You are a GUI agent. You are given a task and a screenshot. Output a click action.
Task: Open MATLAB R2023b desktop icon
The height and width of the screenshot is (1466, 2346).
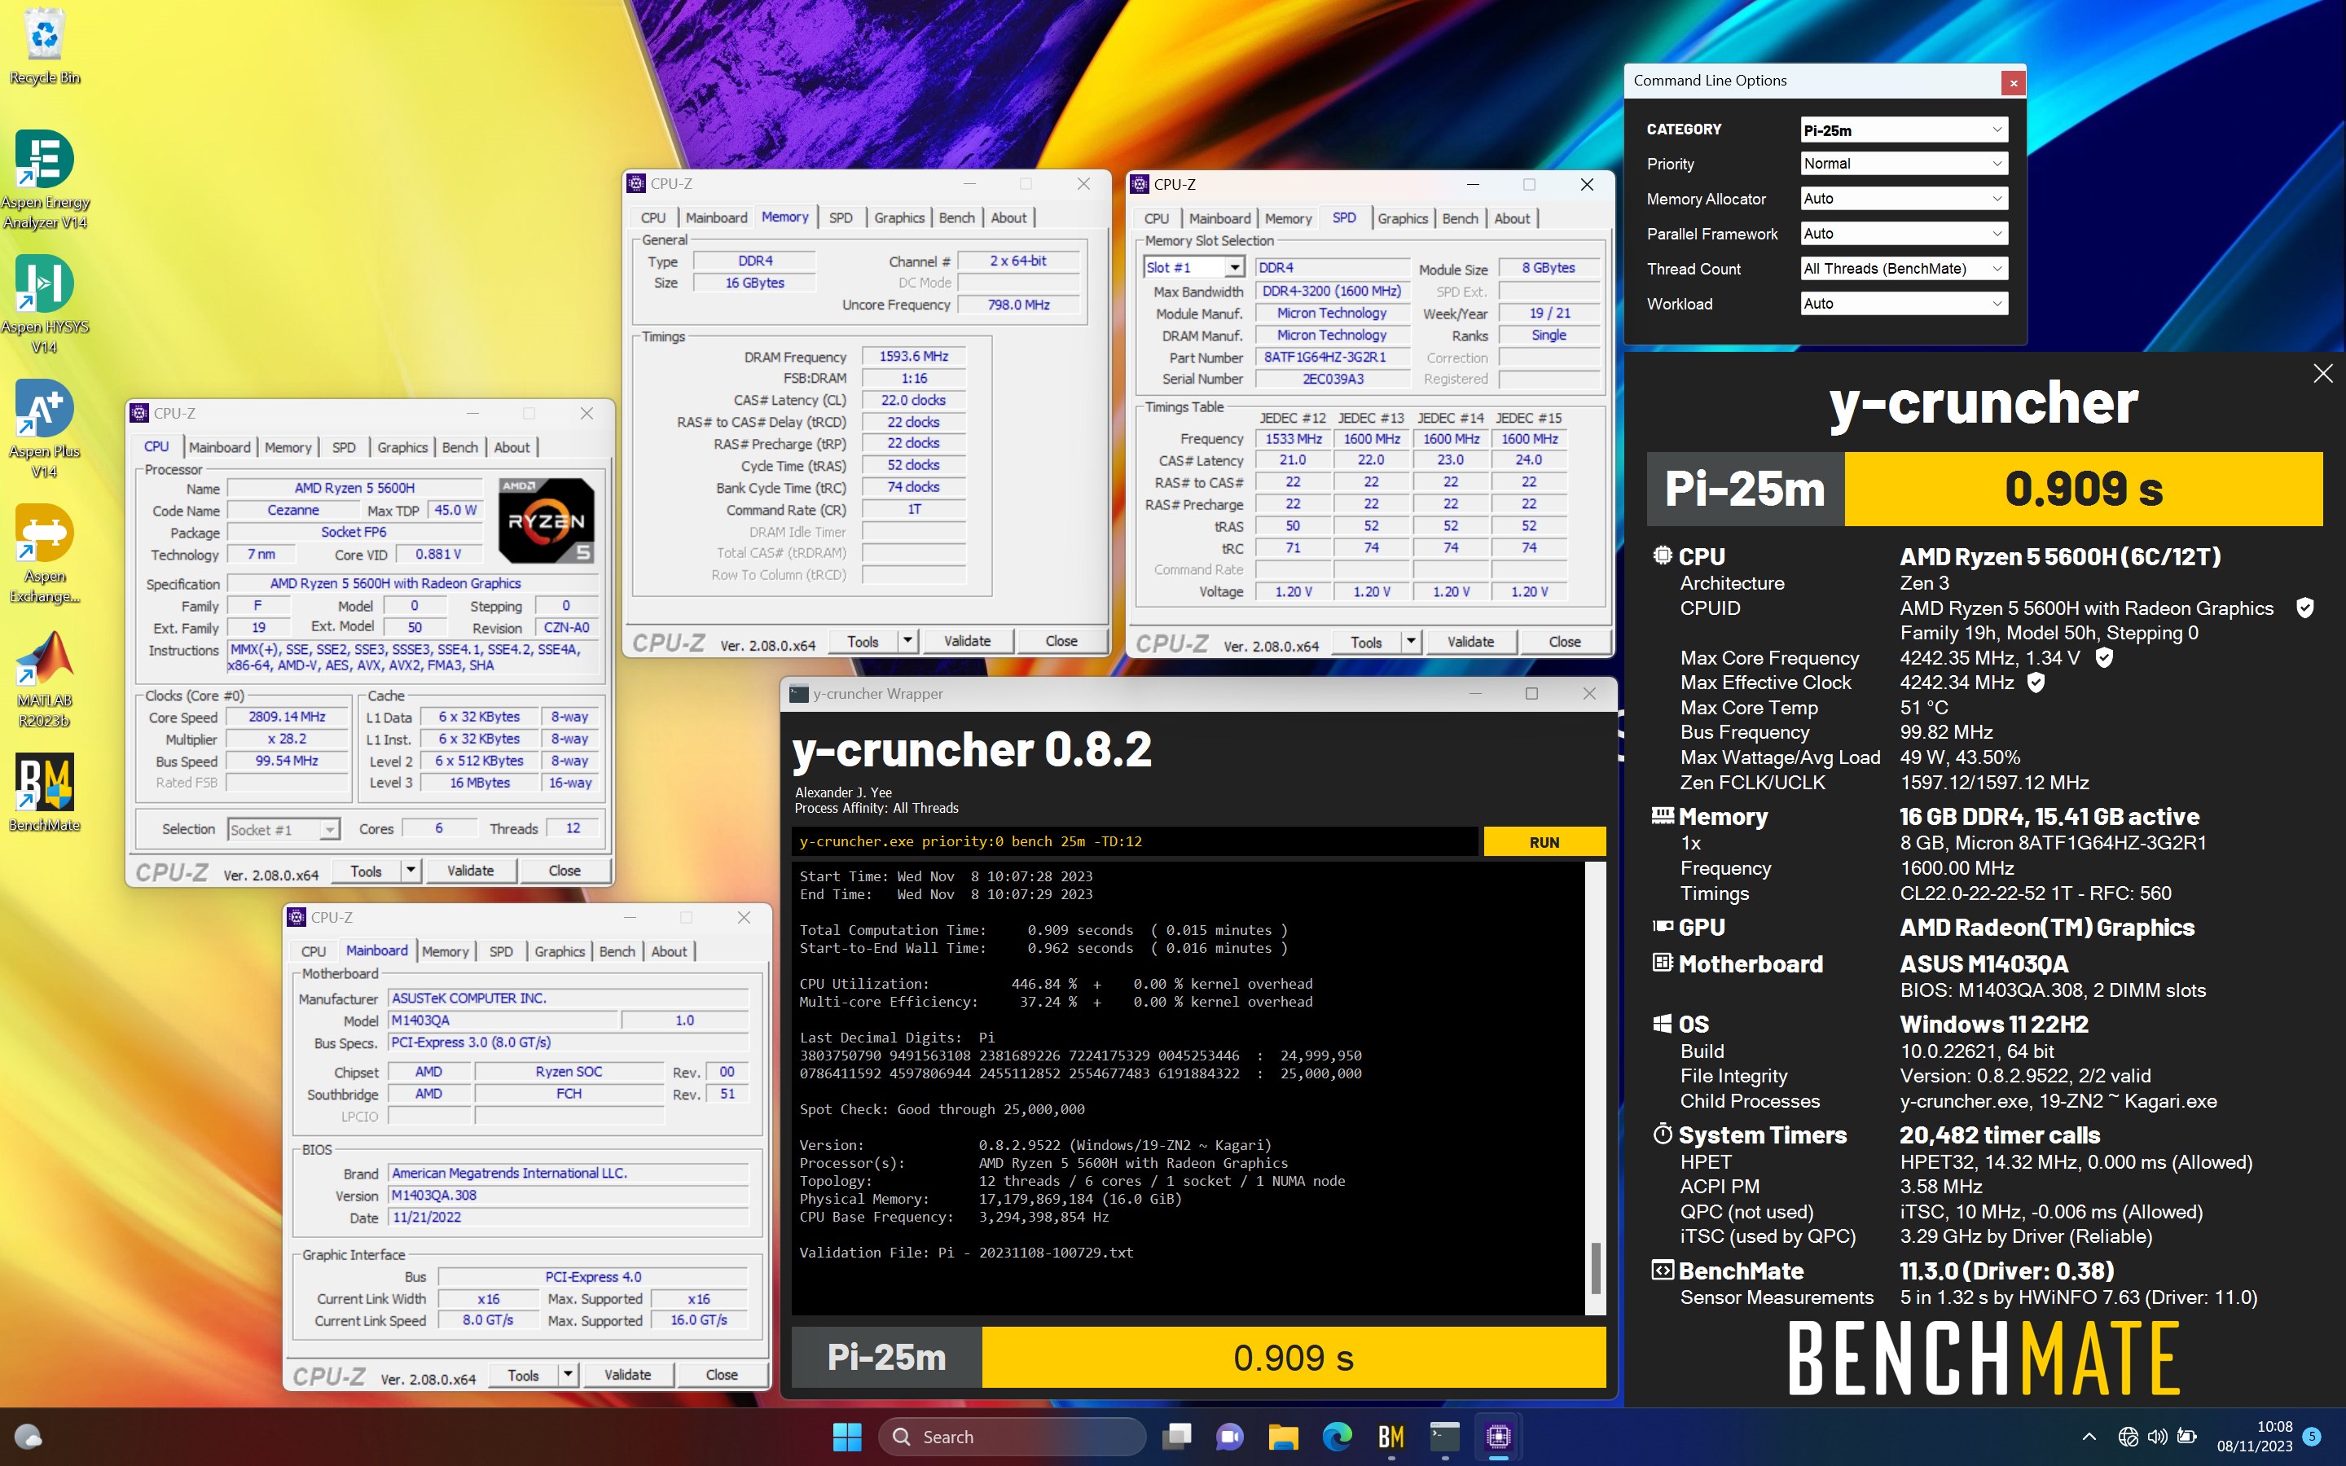tap(45, 678)
